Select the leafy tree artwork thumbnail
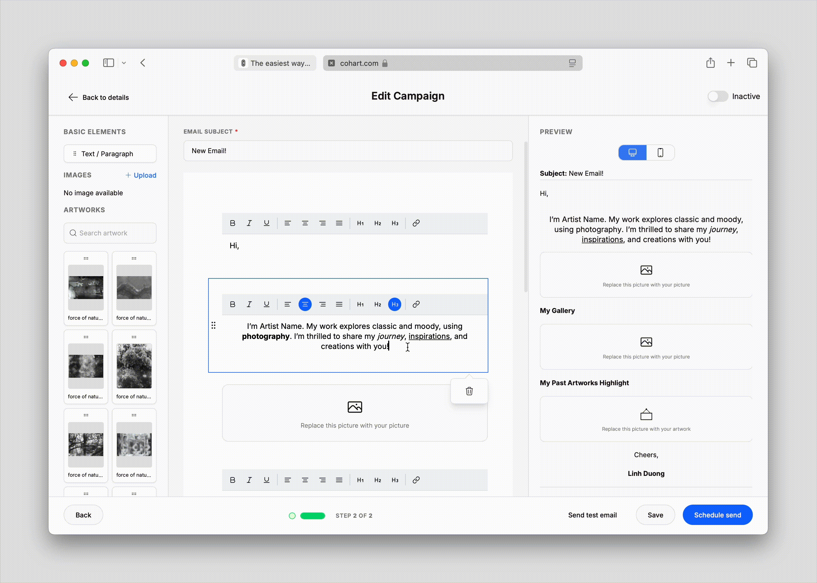817x583 pixels. pos(134,366)
